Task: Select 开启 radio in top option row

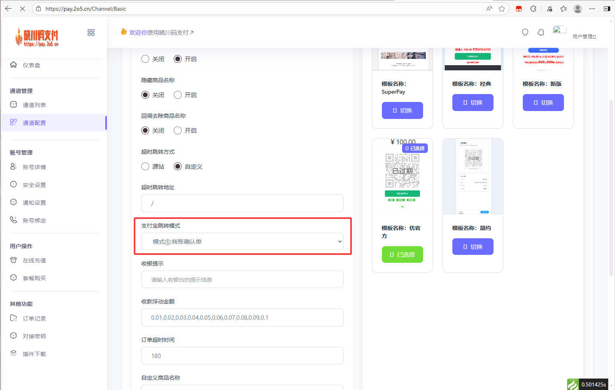Action: tap(178, 59)
